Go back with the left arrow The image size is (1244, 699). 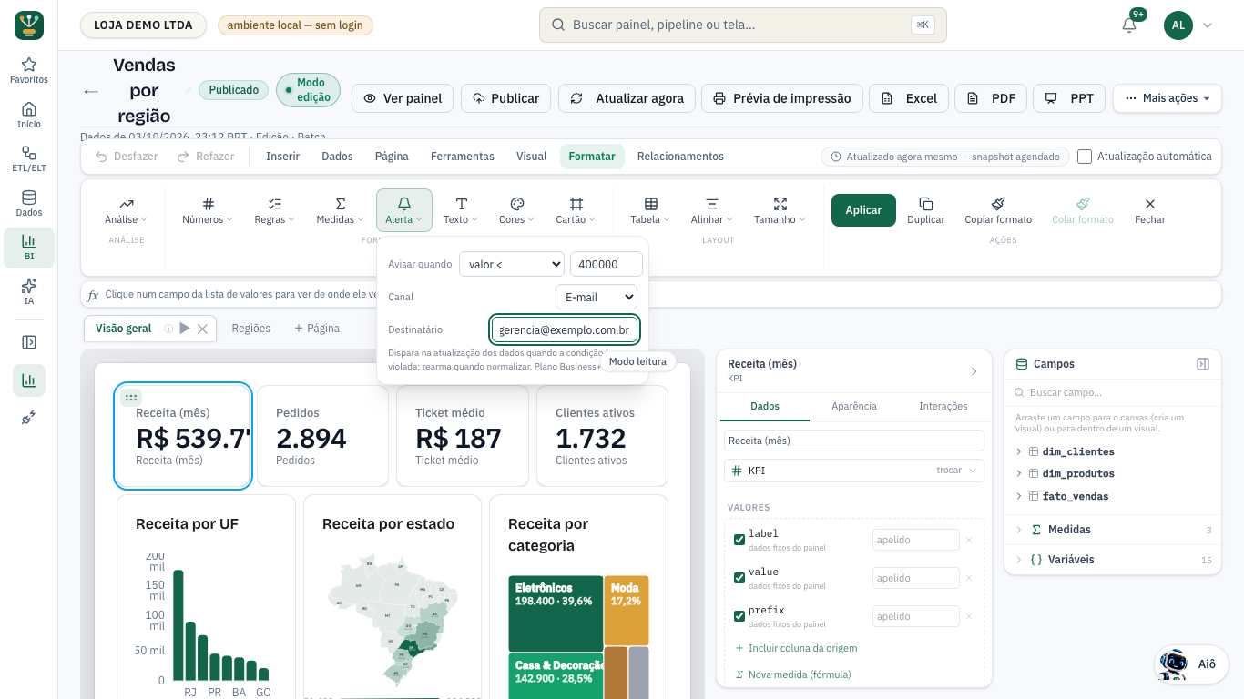pos(91,91)
